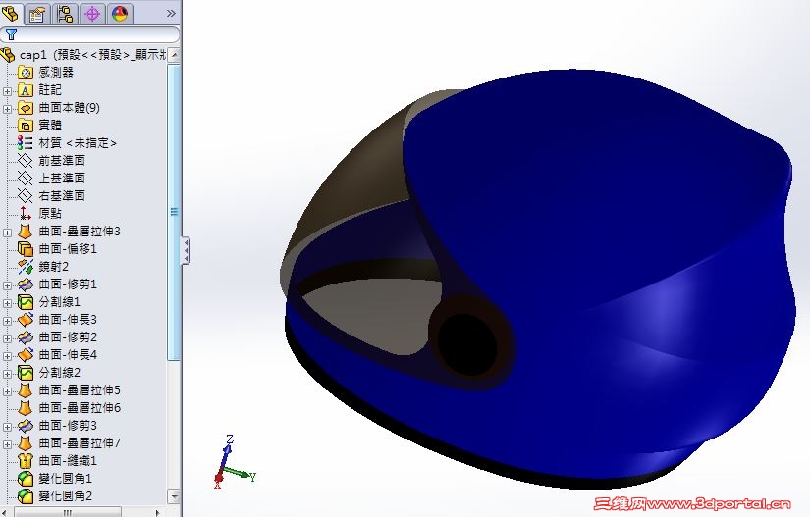The height and width of the screenshot is (517, 810).
Task: Select the 感測器 sensors folder icon
Action: click(26, 73)
